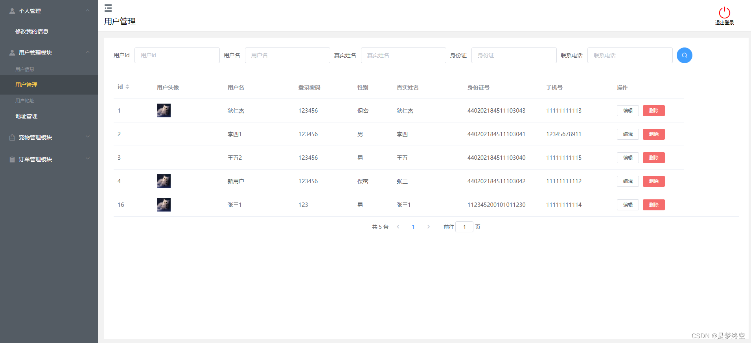This screenshot has width=751, height=343.
Task: Open avatar thumbnail of user 张三1
Action: (x=164, y=204)
